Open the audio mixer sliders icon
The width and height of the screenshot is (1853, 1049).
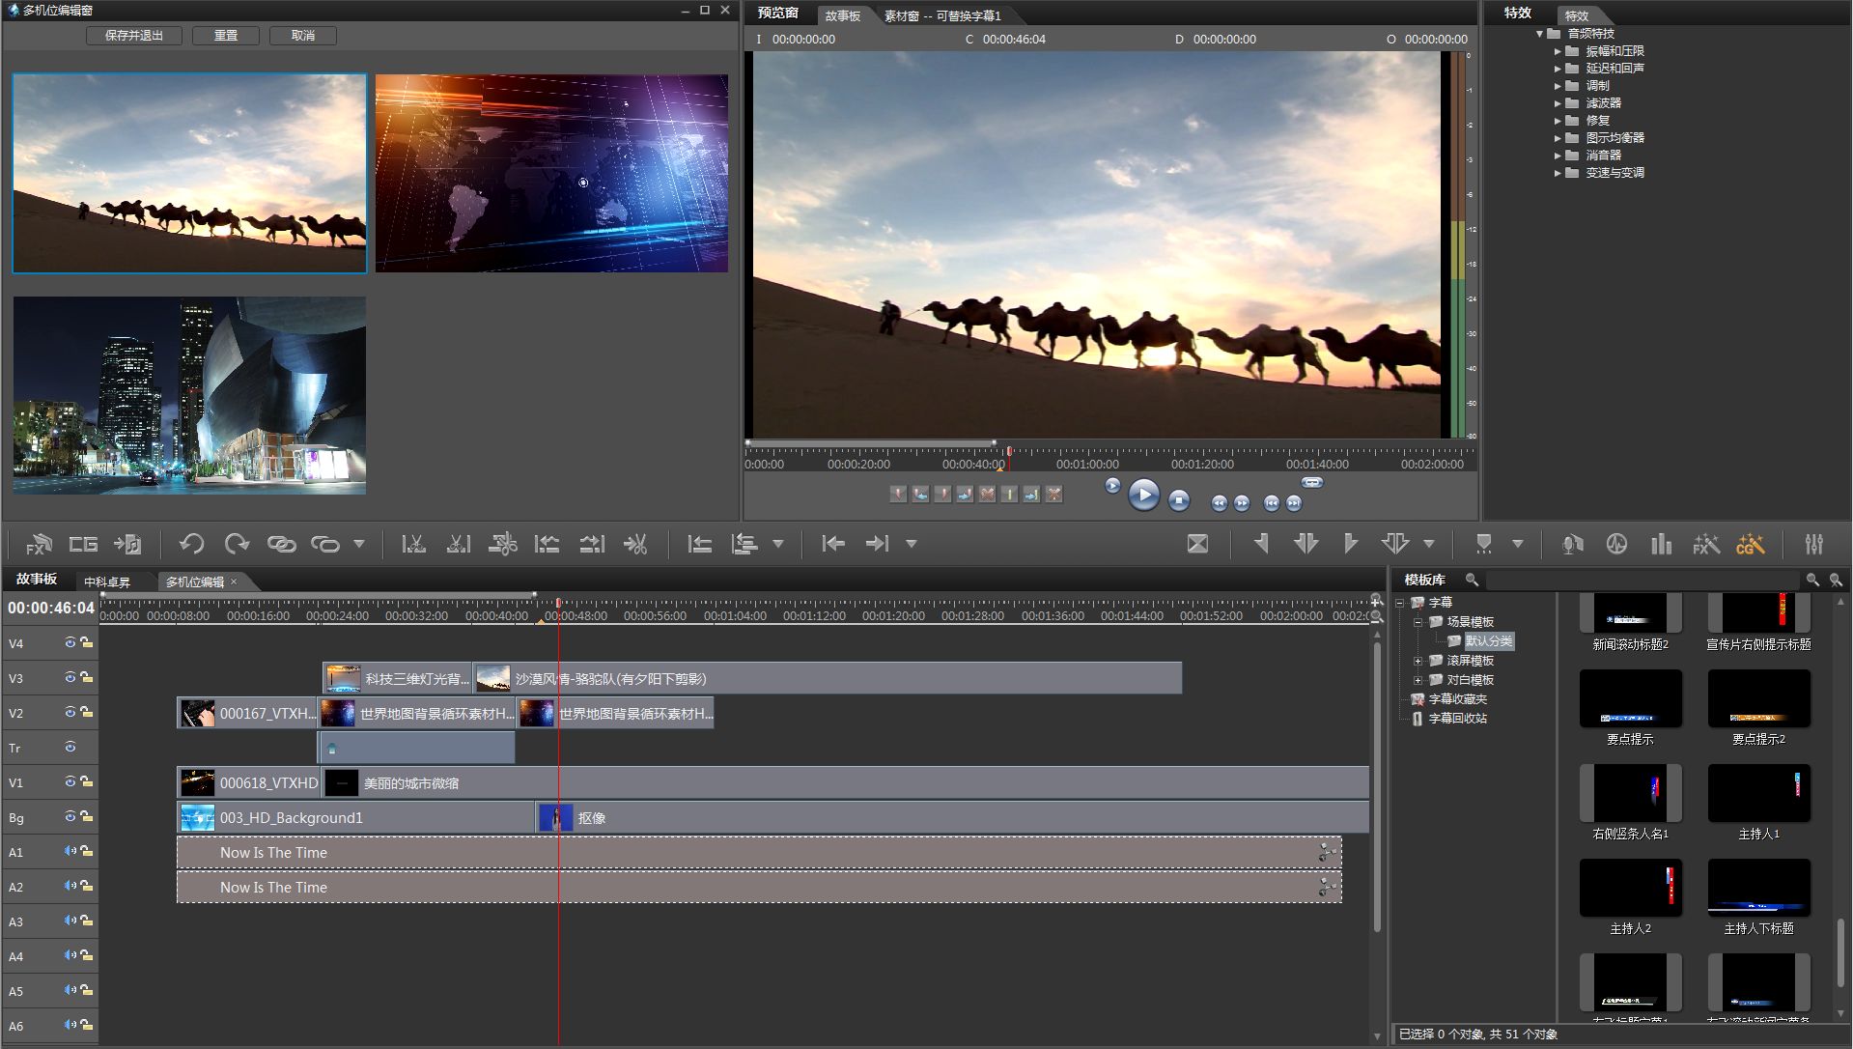pyautogui.click(x=1813, y=544)
